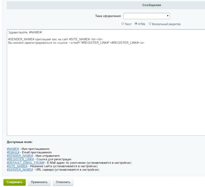Switch to Визуальный редактор mode
This screenshot has width=205, height=187.
point(150,24)
